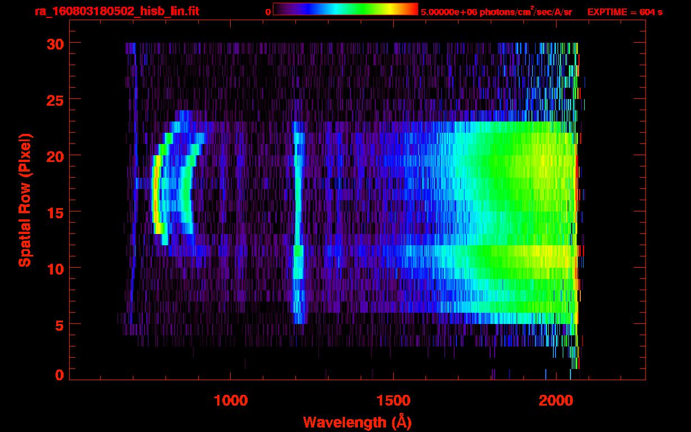
Task: Click the x-axis tick label 1500
Action: point(393,400)
